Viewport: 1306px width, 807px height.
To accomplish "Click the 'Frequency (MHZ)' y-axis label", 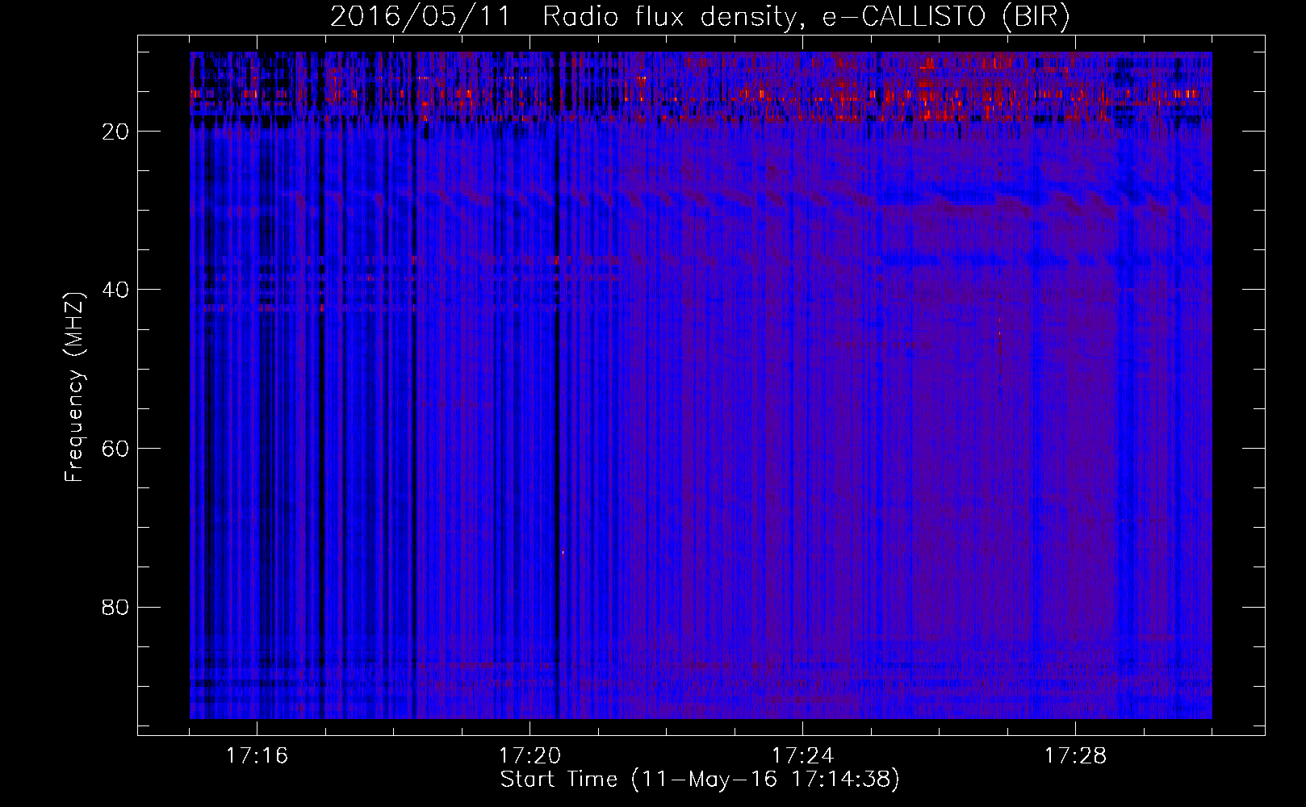I will 74,387.
